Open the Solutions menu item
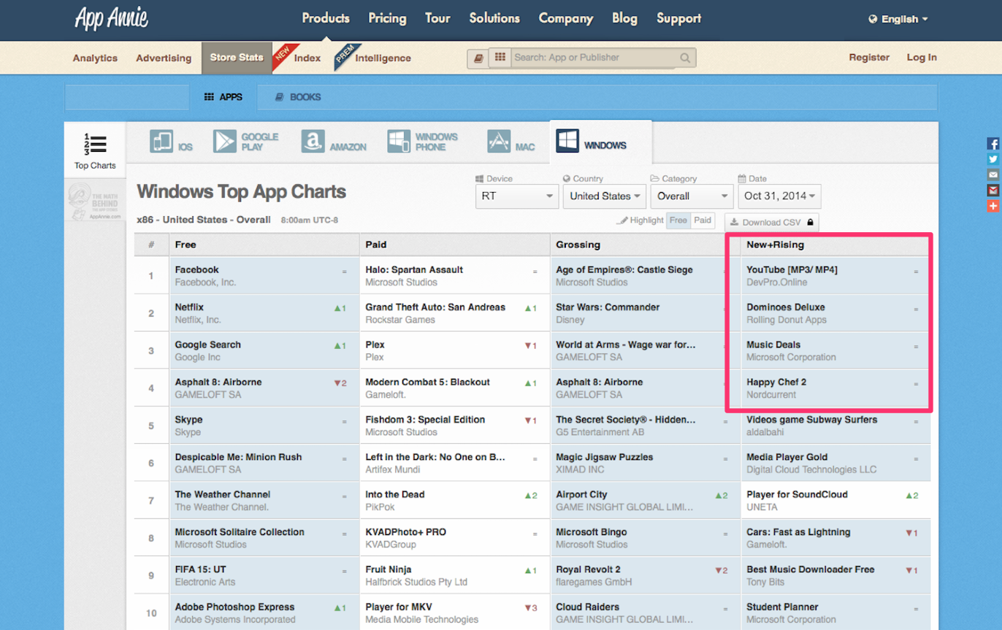This screenshot has height=630, width=1002. 494,18
